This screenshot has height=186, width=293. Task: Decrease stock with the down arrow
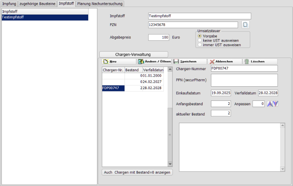point(275,104)
